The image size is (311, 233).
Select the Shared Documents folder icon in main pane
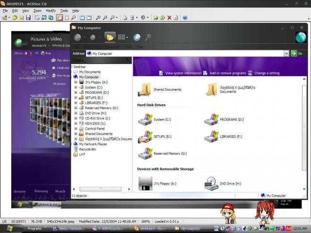(x=145, y=90)
